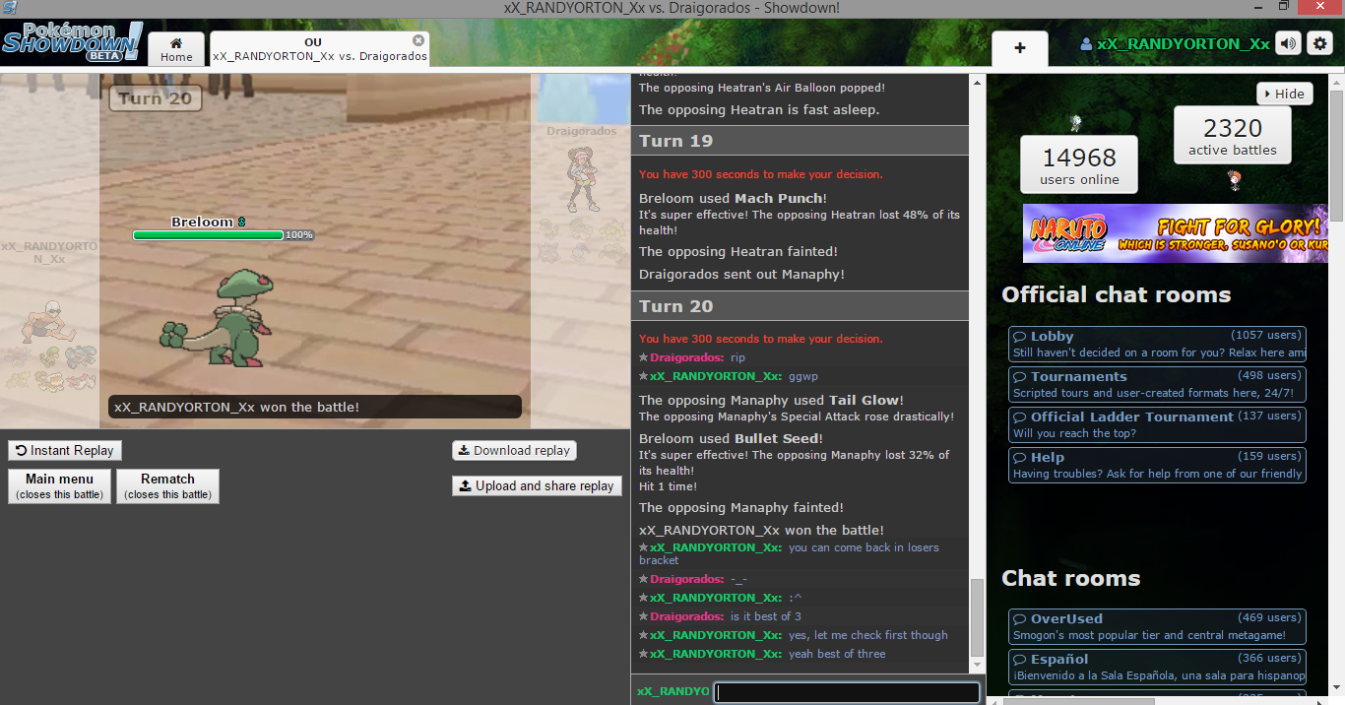Click the Lobby chat bubble icon
Image resolution: width=1345 pixels, height=705 pixels.
pos(1020,337)
